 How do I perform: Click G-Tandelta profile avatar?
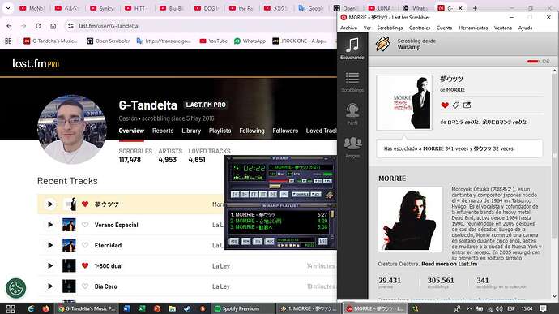click(72, 129)
